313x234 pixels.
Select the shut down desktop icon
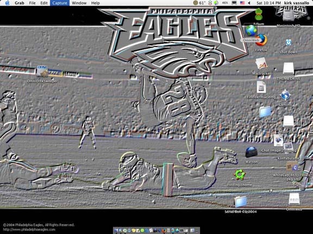[x=288, y=43]
